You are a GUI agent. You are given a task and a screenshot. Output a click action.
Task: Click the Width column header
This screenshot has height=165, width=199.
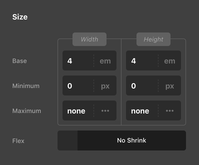tap(89, 39)
